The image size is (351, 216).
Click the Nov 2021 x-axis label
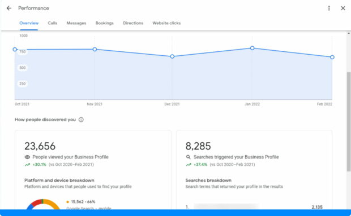95,104
